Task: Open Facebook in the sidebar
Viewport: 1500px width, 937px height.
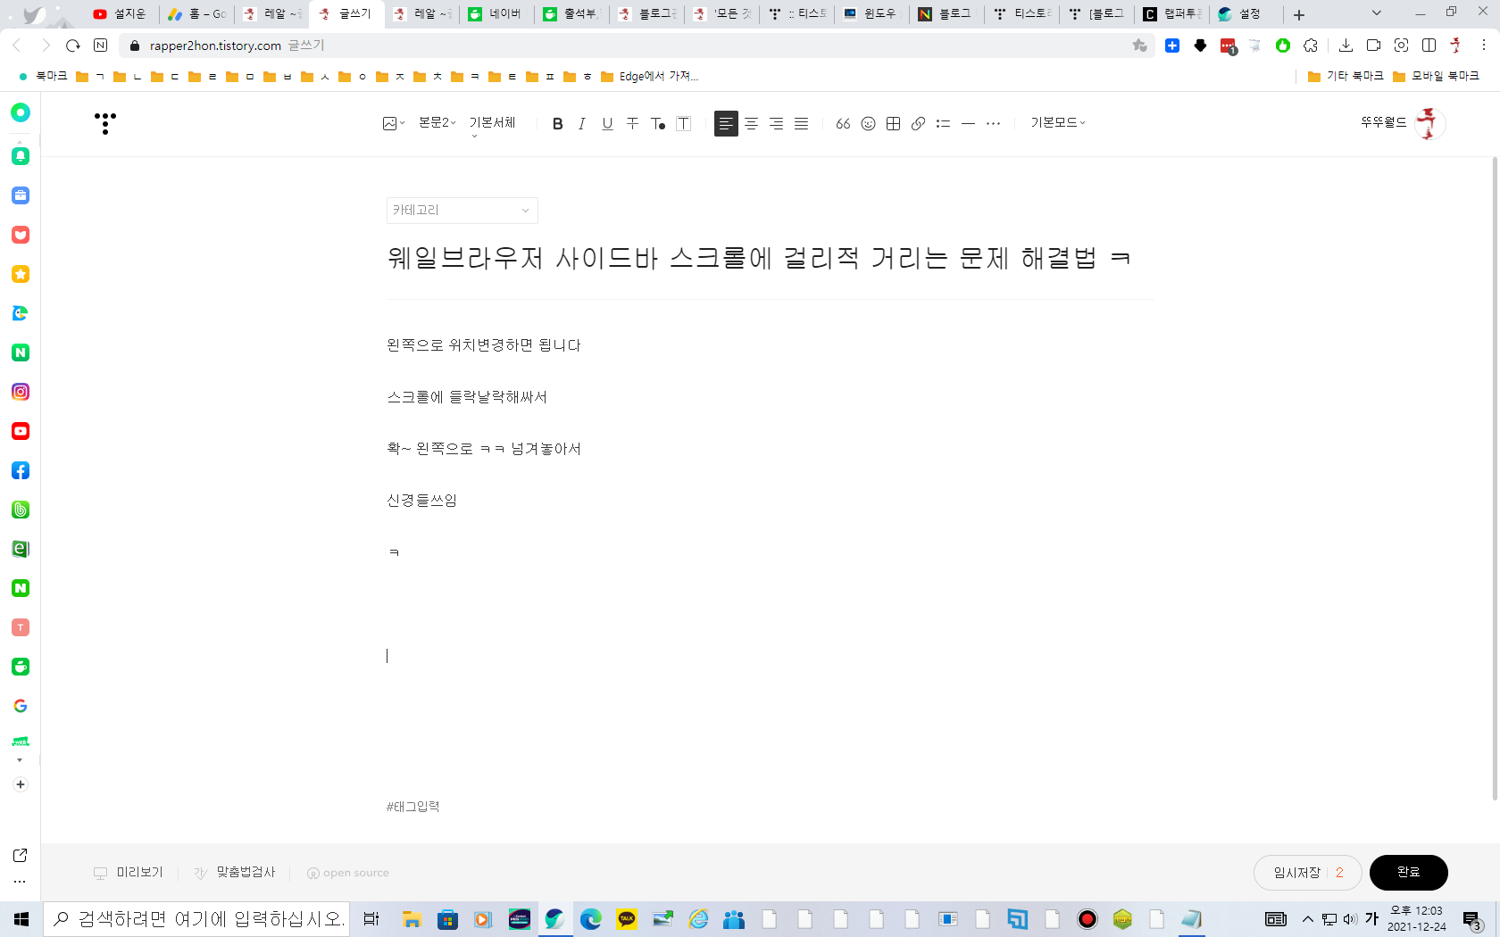Action: tap(21, 470)
